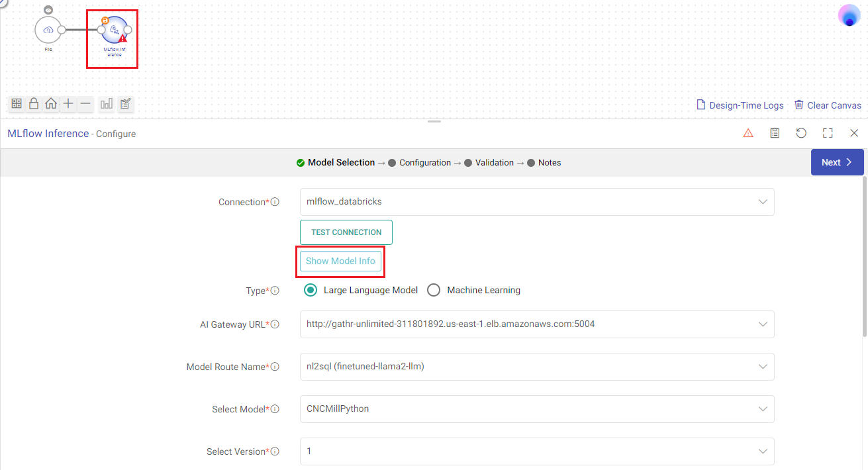Screen dimensions: 868x470
Task: Click Show Model Info
Action: click(x=339, y=261)
